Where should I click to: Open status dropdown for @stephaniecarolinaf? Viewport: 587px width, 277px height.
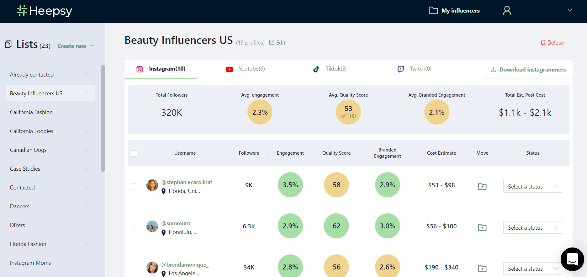(532, 186)
